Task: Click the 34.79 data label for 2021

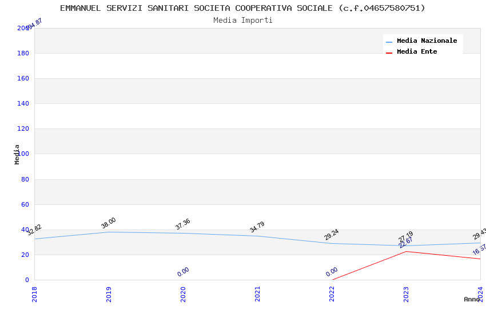Action: pos(257,227)
